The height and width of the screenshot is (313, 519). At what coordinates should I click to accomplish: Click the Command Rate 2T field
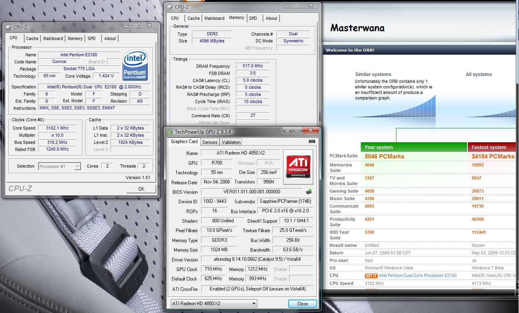[253, 116]
